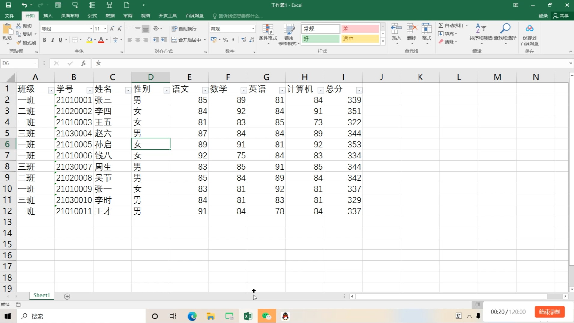This screenshot has width=574, height=323.
Task: Open filter dropdown for 总分 column
Action: click(359, 90)
